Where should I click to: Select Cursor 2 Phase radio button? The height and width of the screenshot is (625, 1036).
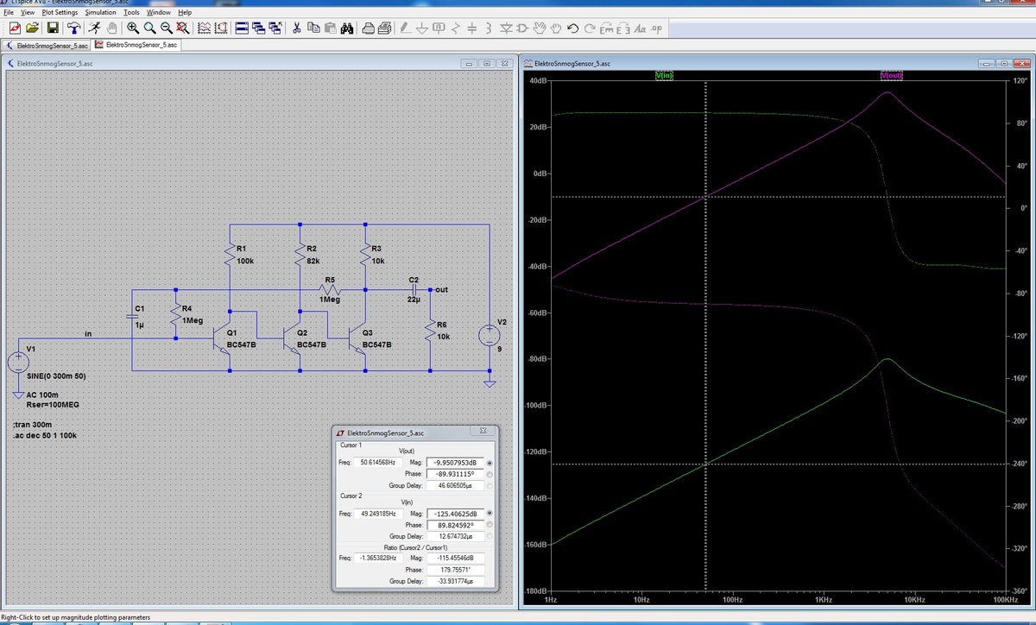coord(490,525)
